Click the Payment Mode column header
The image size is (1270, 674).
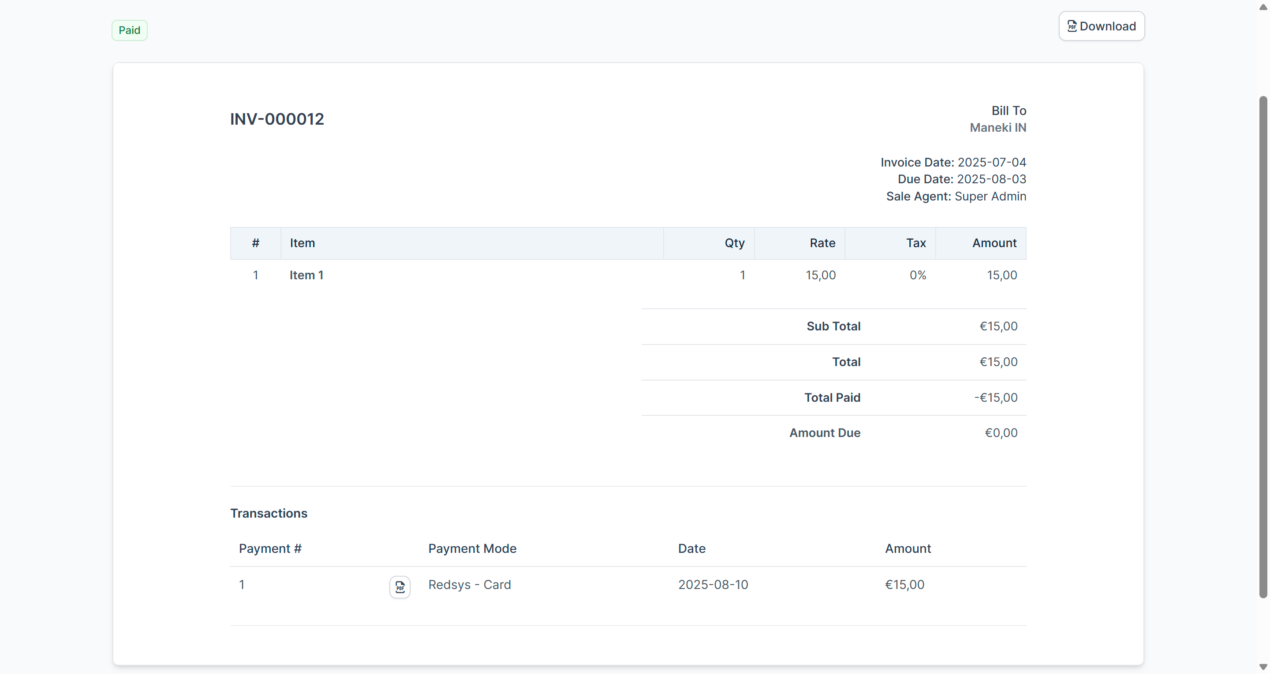pyautogui.click(x=472, y=548)
